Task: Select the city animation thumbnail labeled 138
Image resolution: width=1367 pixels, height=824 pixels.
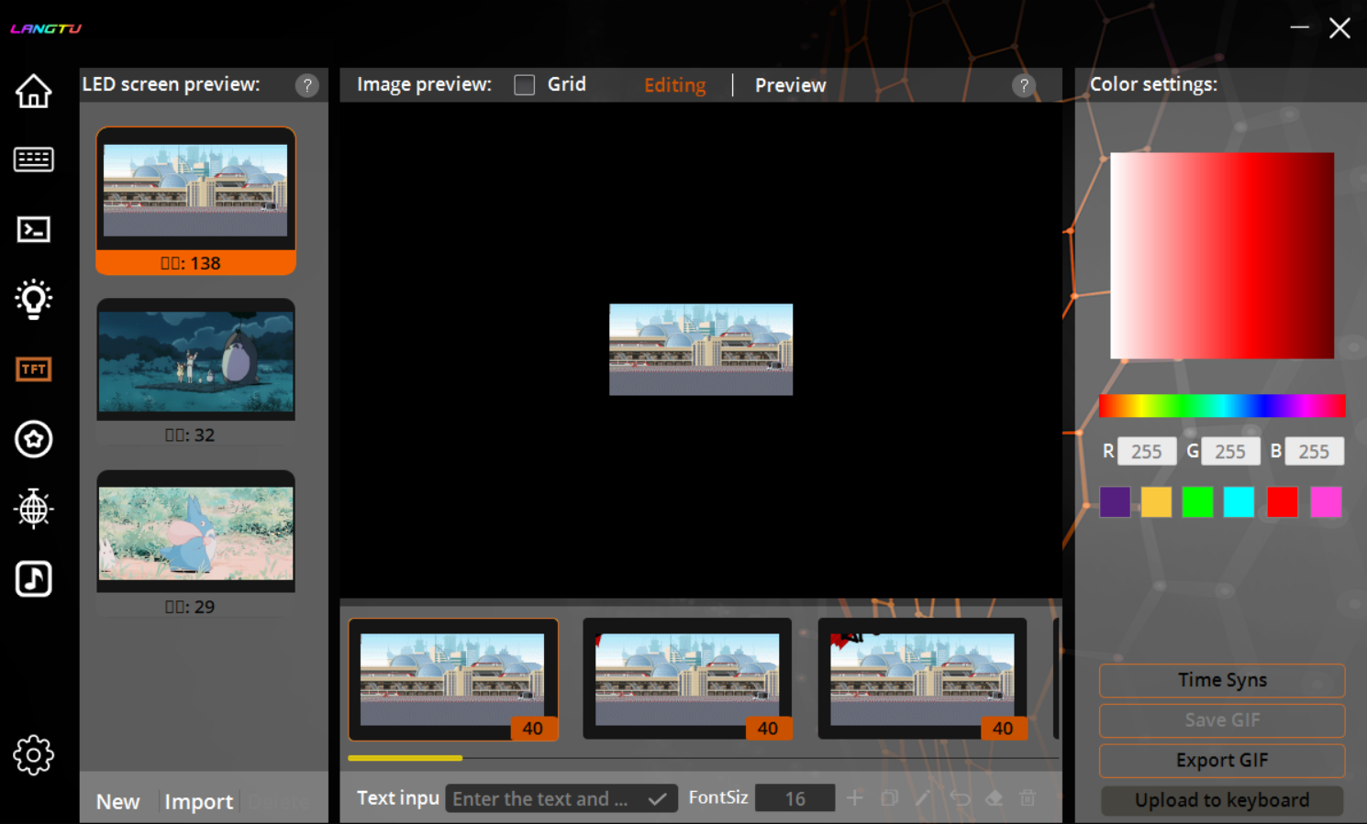Action: click(x=195, y=201)
